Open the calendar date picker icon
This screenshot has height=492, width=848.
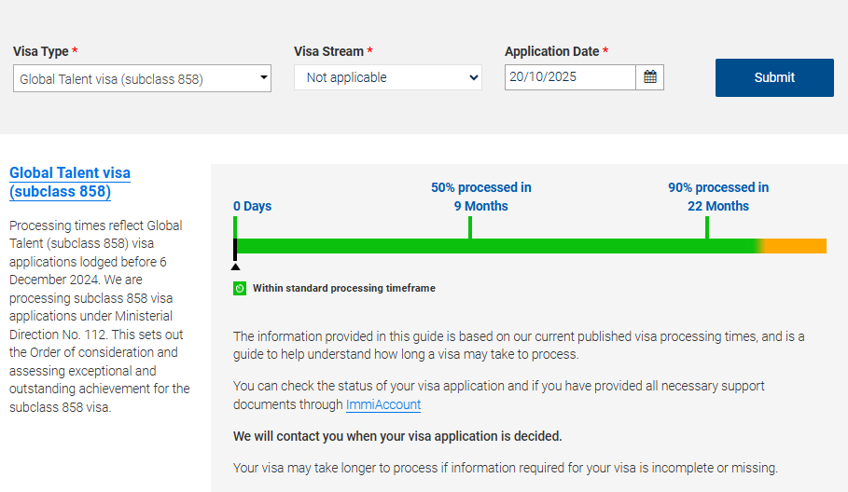coord(650,77)
